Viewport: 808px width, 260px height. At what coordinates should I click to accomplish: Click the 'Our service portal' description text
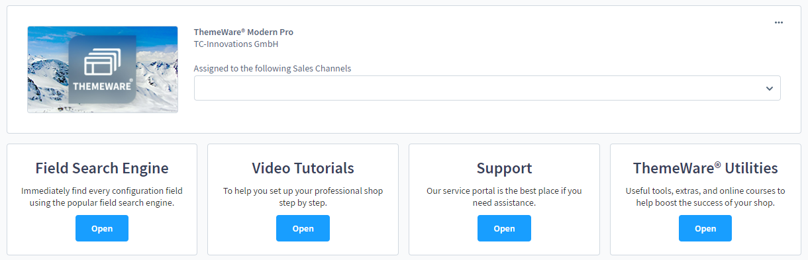(x=504, y=196)
